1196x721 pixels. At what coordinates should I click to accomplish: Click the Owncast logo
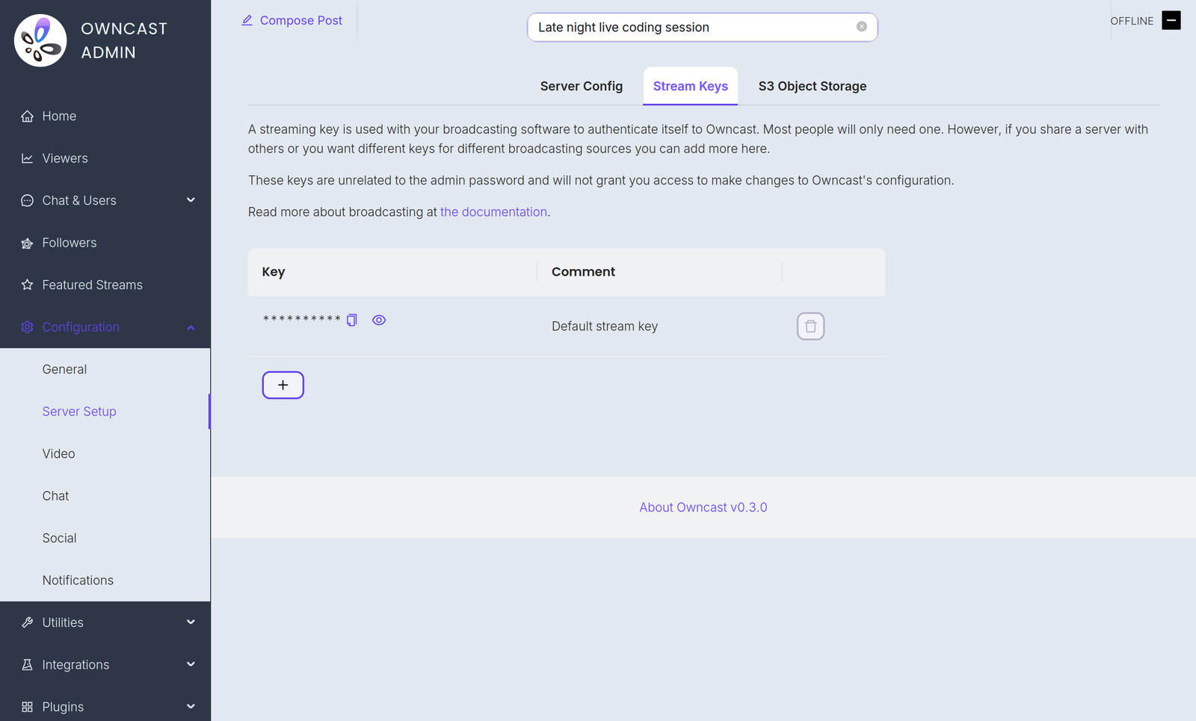point(40,40)
